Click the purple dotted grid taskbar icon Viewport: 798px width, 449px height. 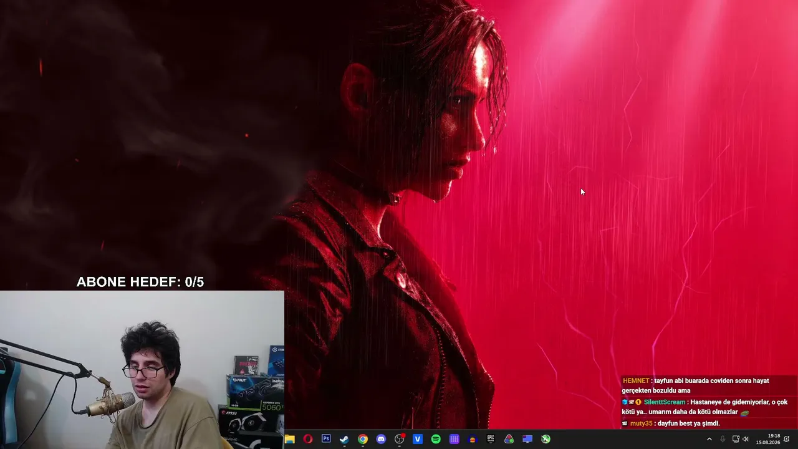click(x=454, y=439)
